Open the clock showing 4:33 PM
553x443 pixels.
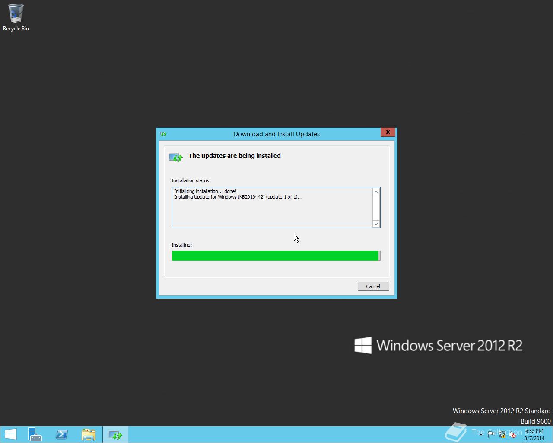coord(534,434)
